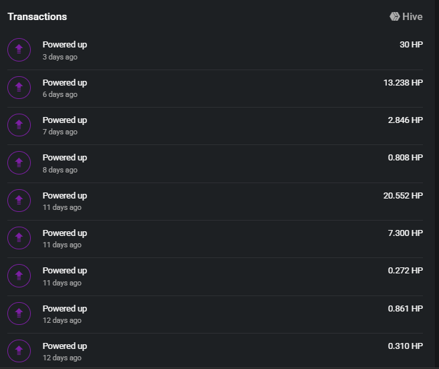
Task: Open the Powered up entry from 6 days ago
Action: click(x=215, y=88)
